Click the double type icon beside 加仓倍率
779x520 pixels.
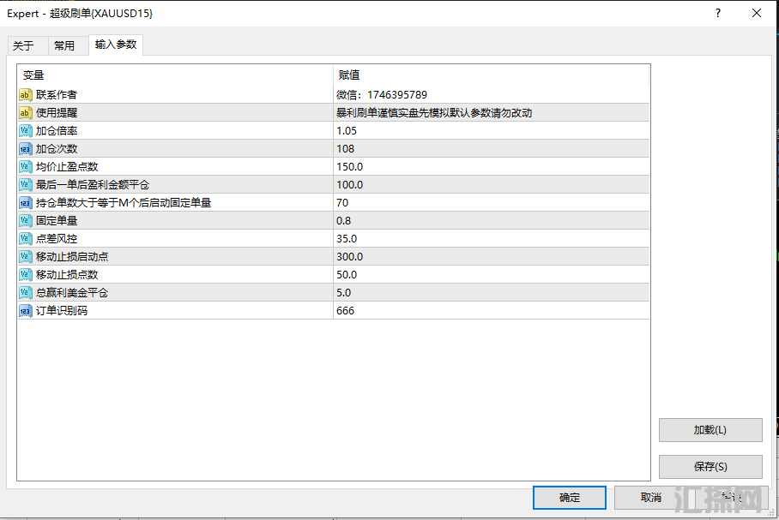click(26, 131)
